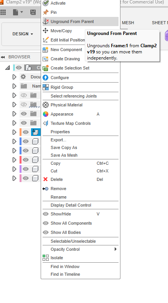The width and height of the screenshot is (168, 303).
Task: Expand the Document Settings tree node
Action: [14, 77]
